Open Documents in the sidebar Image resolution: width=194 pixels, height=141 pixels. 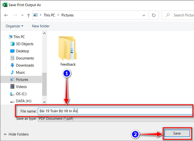[x=25, y=58]
